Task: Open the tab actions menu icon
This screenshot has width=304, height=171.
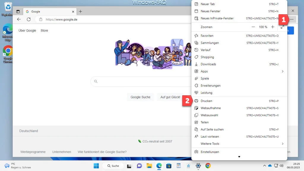Action: pyautogui.click(x=18, y=12)
